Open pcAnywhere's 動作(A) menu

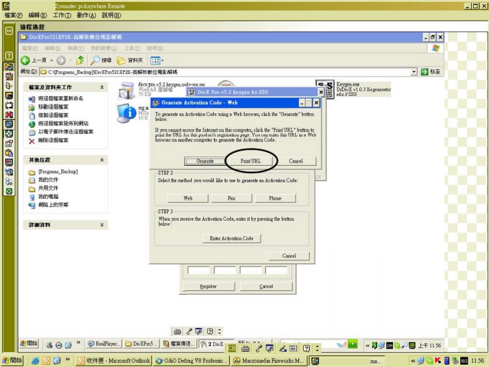[86, 15]
